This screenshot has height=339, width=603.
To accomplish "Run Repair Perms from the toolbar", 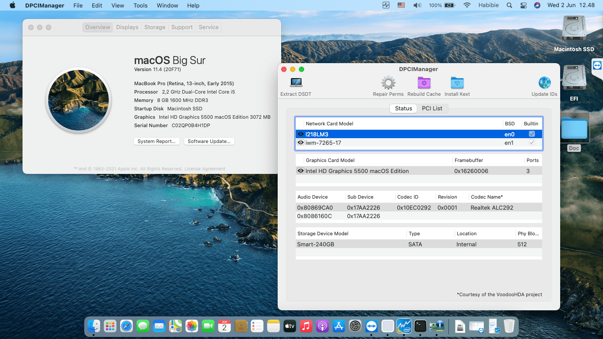I will coord(388,83).
